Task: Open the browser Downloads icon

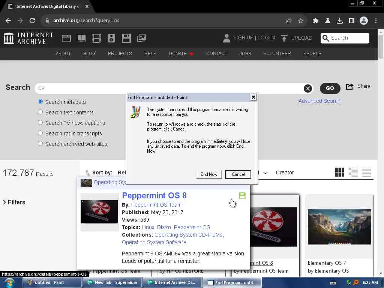Action: click(x=340, y=21)
